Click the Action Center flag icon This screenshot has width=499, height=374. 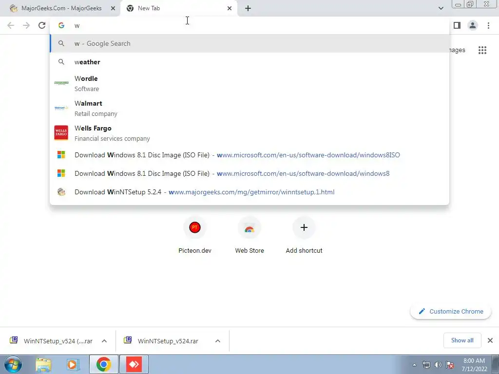(x=450, y=365)
